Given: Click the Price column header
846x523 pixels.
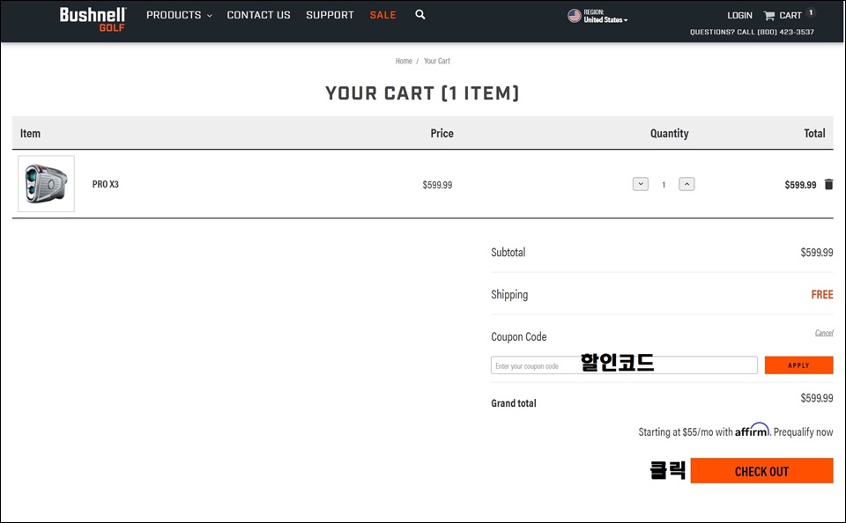Looking at the screenshot, I should pos(442,133).
